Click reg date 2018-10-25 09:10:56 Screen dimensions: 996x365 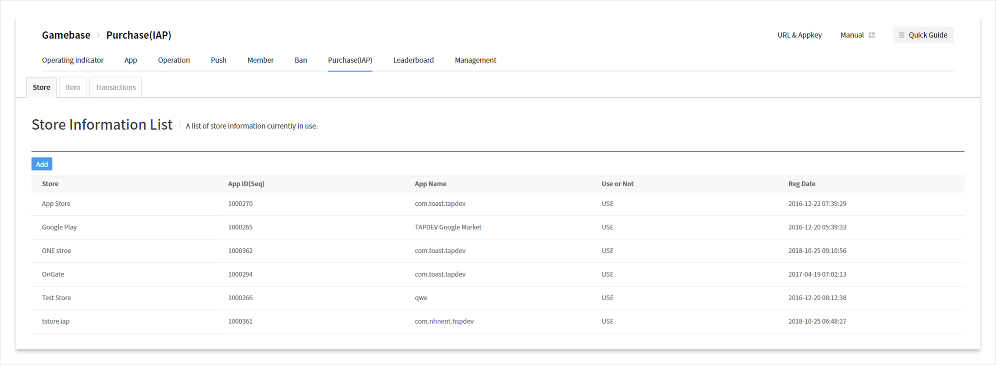tap(817, 251)
